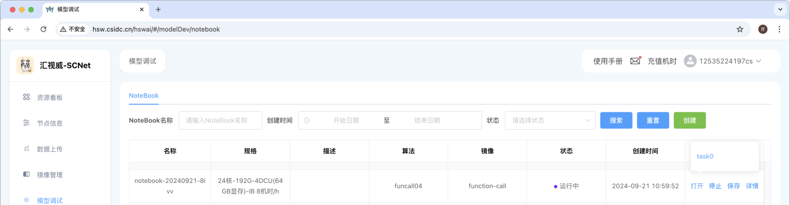Click the 重置 reset button

point(653,120)
